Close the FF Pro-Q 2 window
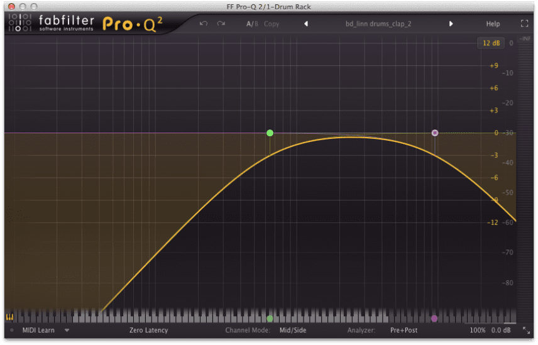Viewport: 538px width, 345px height. 11,6
